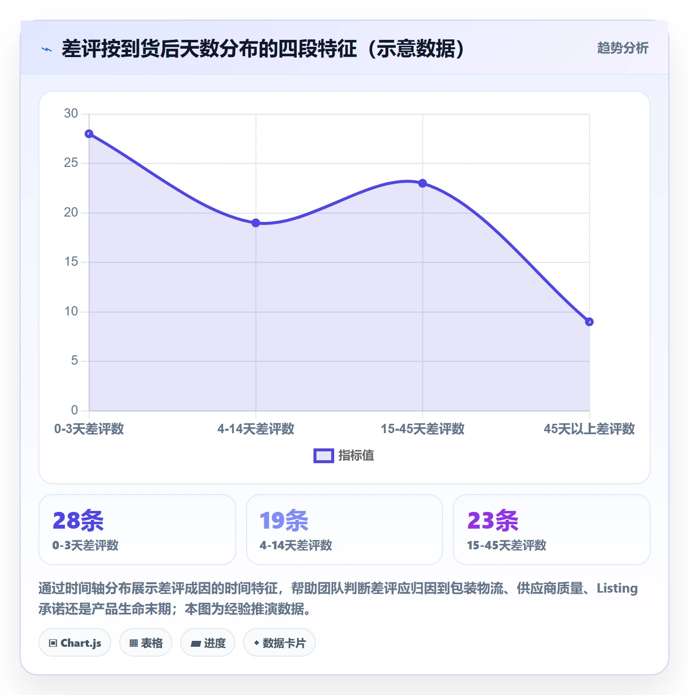The width and height of the screenshot is (689, 695).
Task: Toggle the 指标值 legend swatch
Action: [324, 456]
